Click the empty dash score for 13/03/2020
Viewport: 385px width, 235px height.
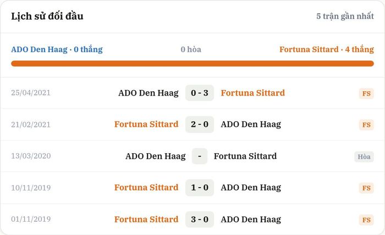(x=199, y=156)
